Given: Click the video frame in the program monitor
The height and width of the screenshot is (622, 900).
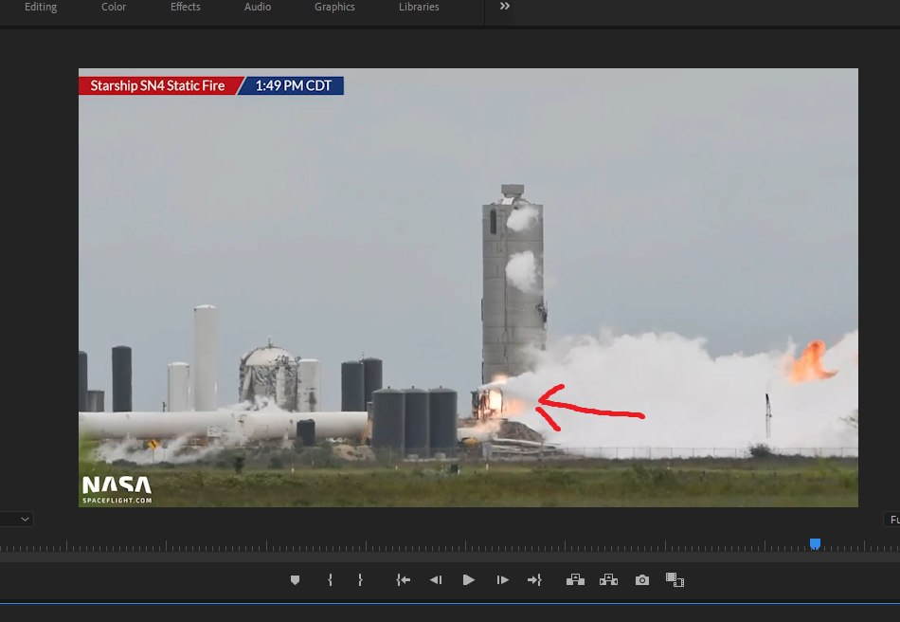Looking at the screenshot, I should pyautogui.click(x=468, y=287).
